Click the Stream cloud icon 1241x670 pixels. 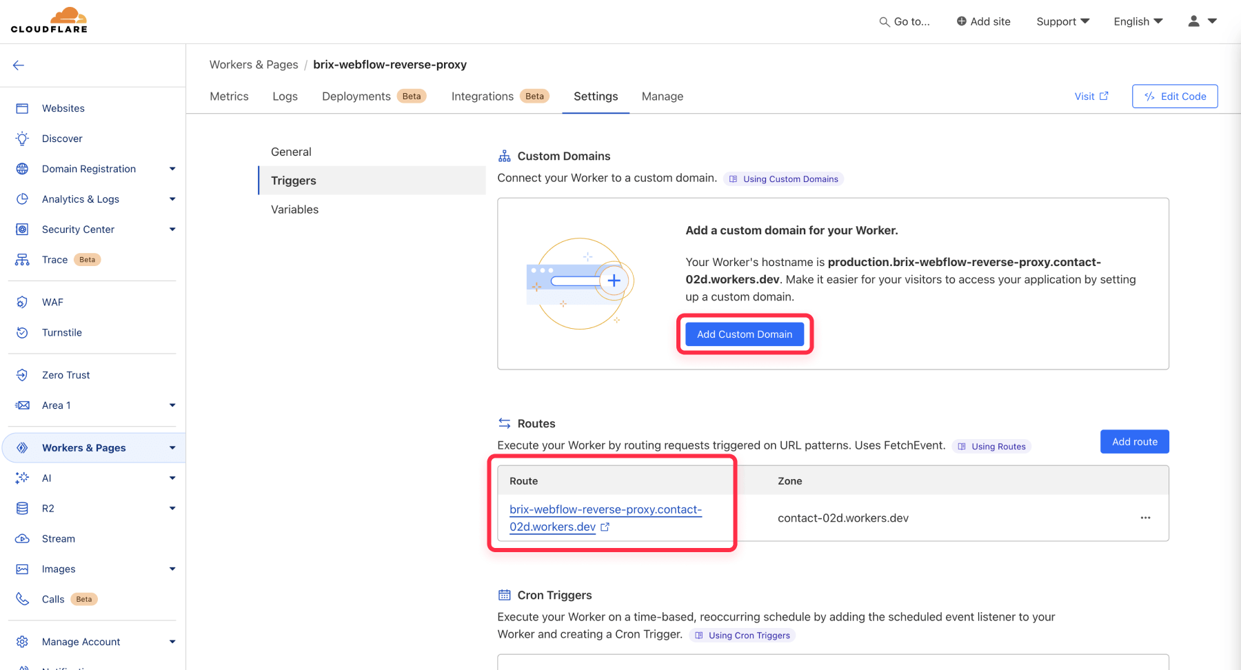[x=22, y=539]
